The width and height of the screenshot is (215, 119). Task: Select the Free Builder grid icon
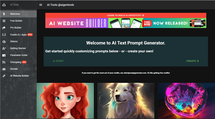[x=4, y=21]
